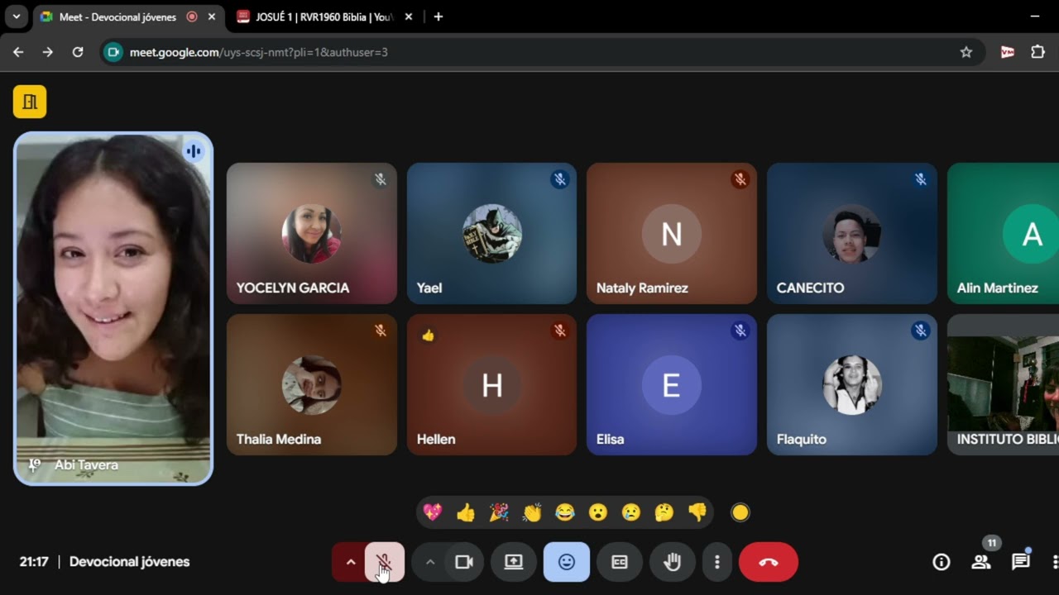Send the thumbs up reaction from the emoji bar
This screenshot has height=595, width=1059.
(x=466, y=512)
